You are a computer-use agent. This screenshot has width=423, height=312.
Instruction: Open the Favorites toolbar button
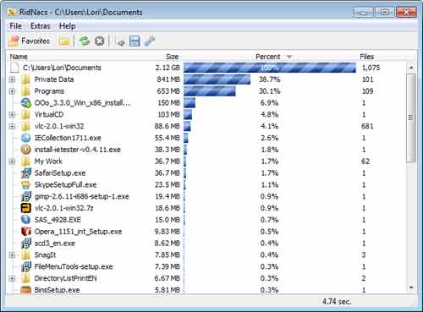point(30,41)
